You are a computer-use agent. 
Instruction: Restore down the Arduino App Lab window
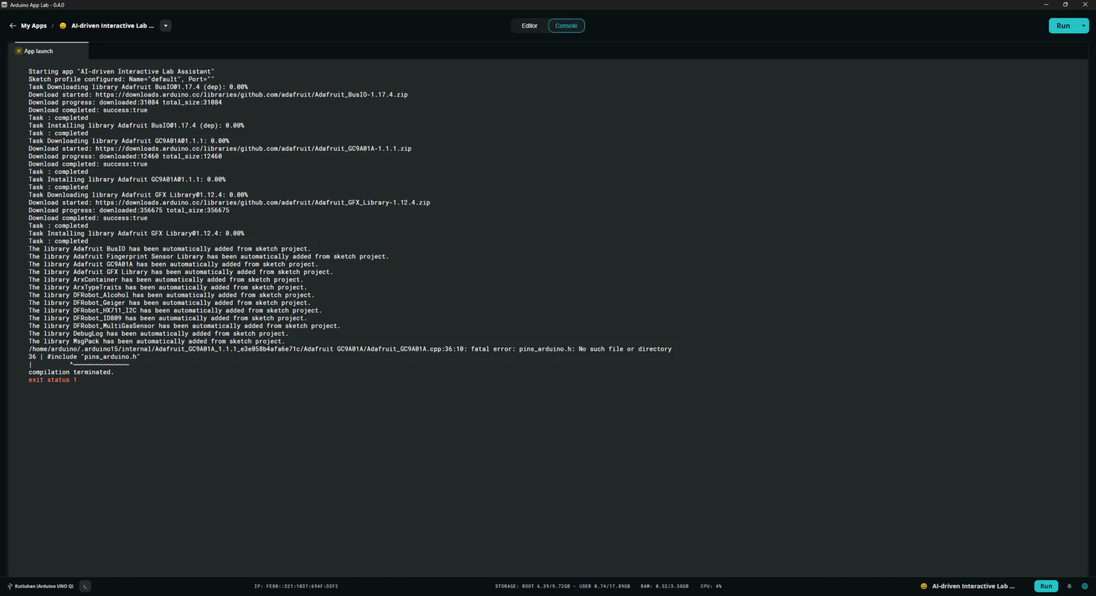tap(1065, 5)
